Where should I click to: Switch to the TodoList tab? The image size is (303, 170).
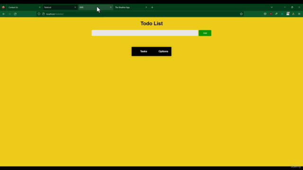point(60,8)
